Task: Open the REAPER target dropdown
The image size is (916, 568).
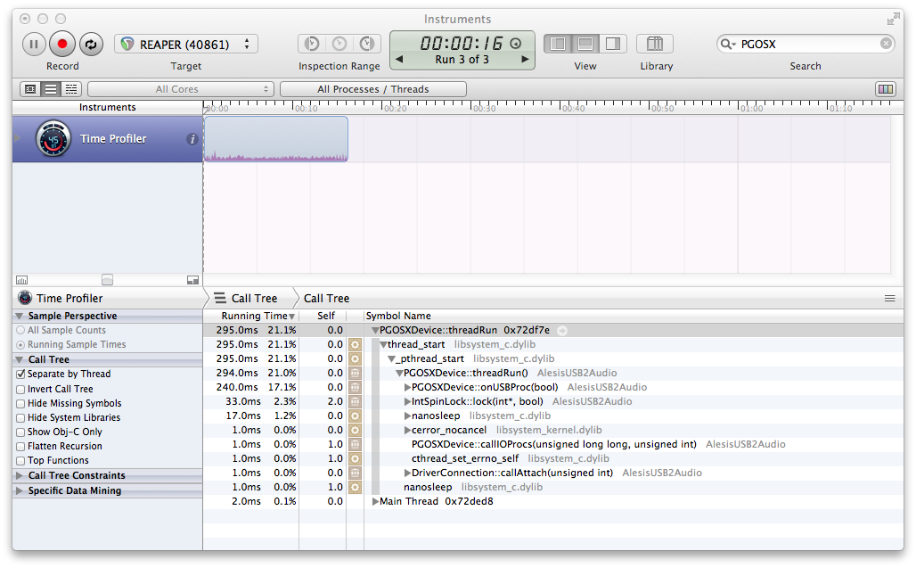Action: click(186, 44)
